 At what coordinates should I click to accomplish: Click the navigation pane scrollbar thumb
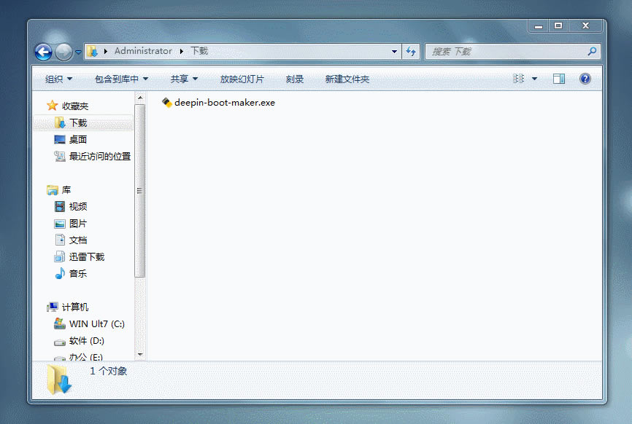coord(140,191)
